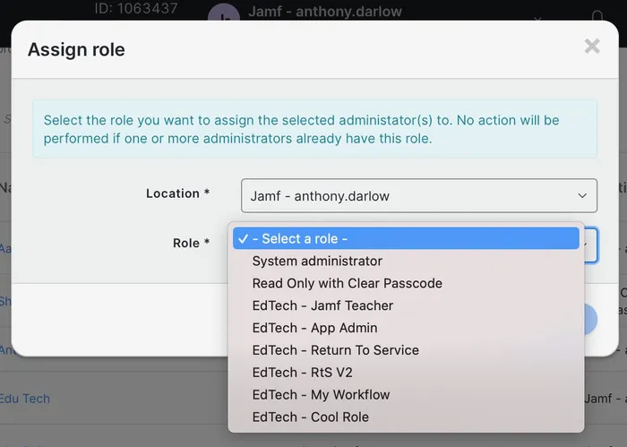Select System administrator role
The height and width of the screenshot is (447, 627).
click(x=406, y=261)
